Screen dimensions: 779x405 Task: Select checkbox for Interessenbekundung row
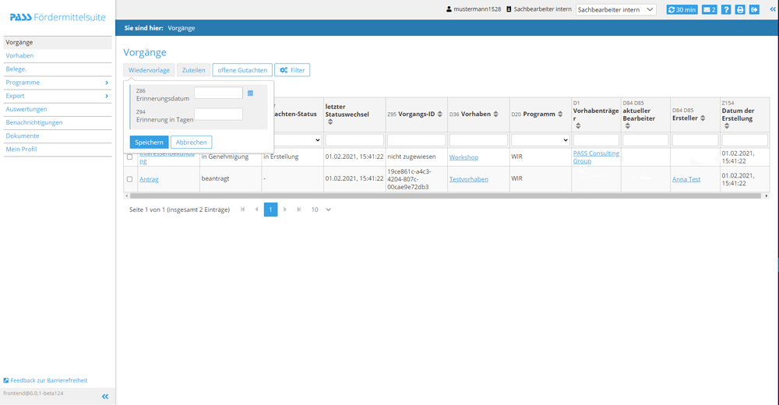coord(129,157)
